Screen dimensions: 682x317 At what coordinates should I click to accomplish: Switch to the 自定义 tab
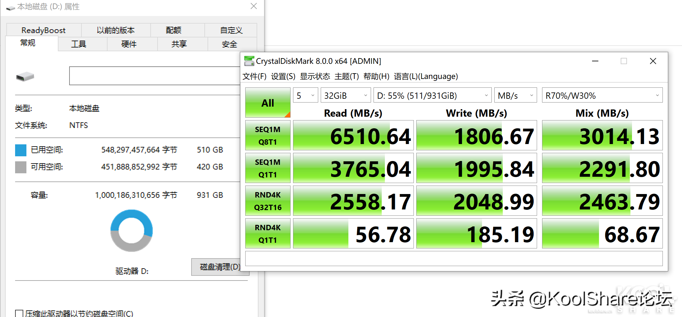point(231,30)
